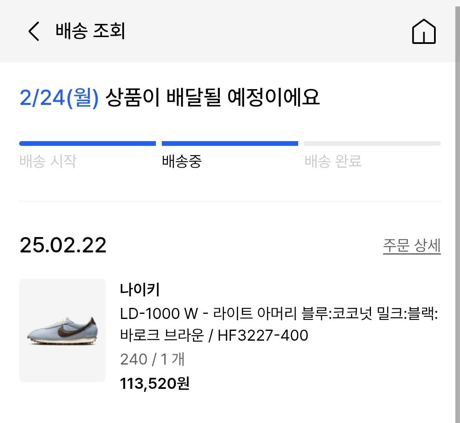The width and height of the screenshot is (460, 423).
Task: Click the 배송 조회 page title
Action: pos(90,32)
